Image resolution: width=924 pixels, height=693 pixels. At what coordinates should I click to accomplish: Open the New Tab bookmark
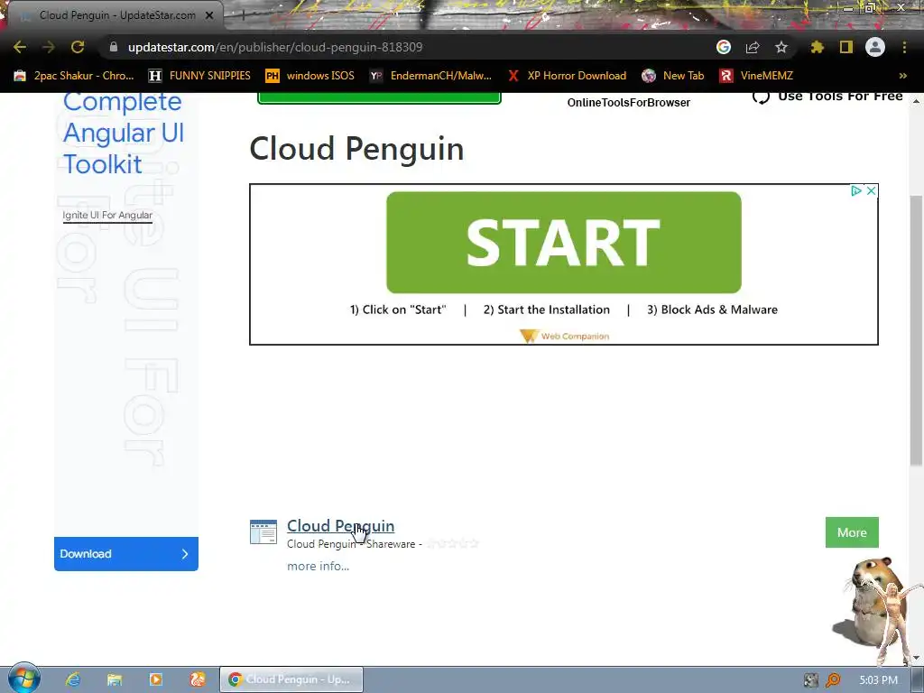tap(673, 76)
